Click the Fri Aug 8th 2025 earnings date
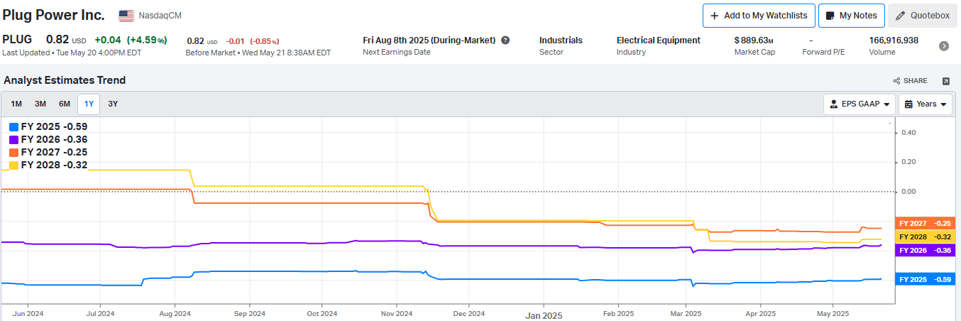 pyautogui.click(x=429, y=40)
